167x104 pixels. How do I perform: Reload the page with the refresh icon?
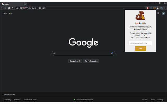tap(9, 8)
